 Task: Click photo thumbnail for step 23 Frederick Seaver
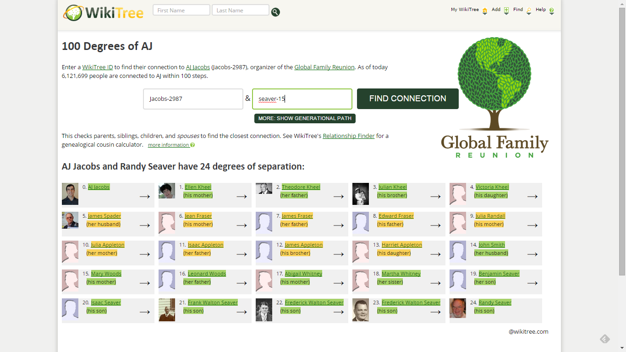[361, 310]
